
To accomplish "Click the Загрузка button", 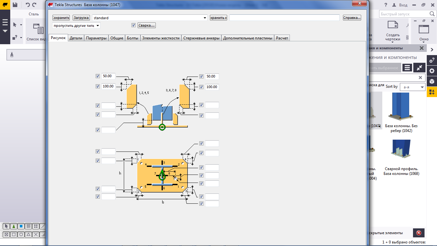I will 81,18.
